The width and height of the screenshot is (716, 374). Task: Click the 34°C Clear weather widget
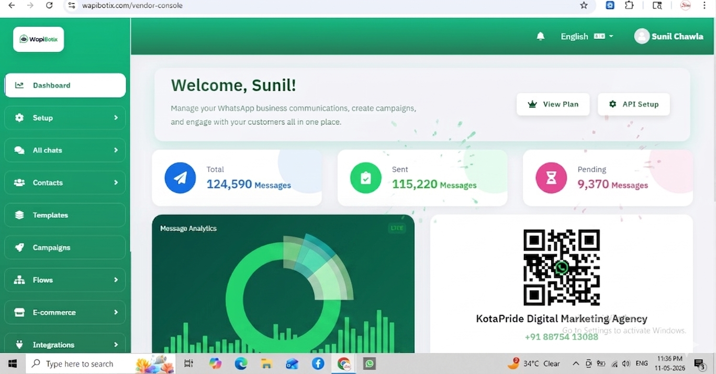pos(535,364)
